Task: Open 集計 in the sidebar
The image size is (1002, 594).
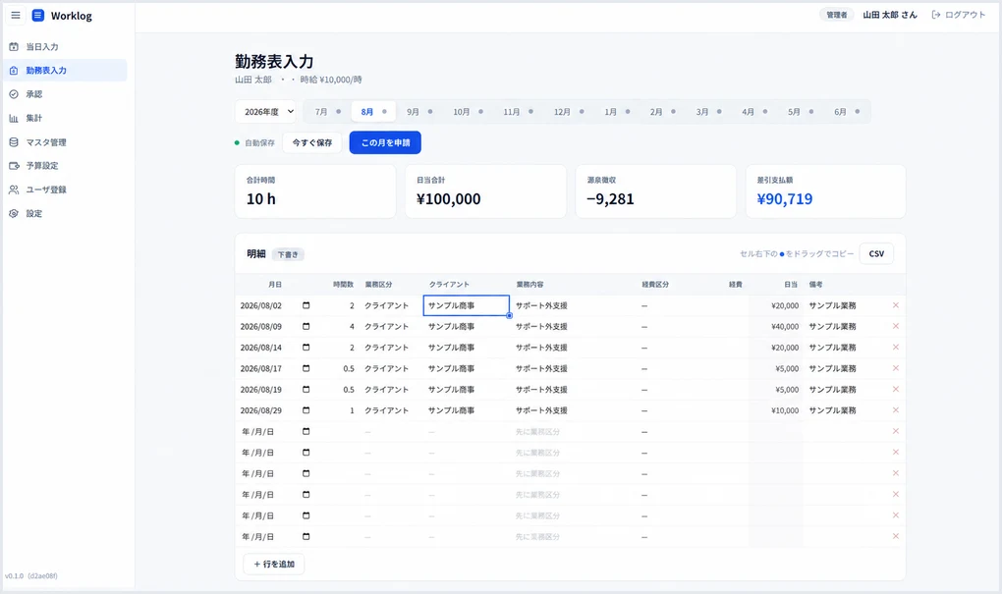Action: 66,118
